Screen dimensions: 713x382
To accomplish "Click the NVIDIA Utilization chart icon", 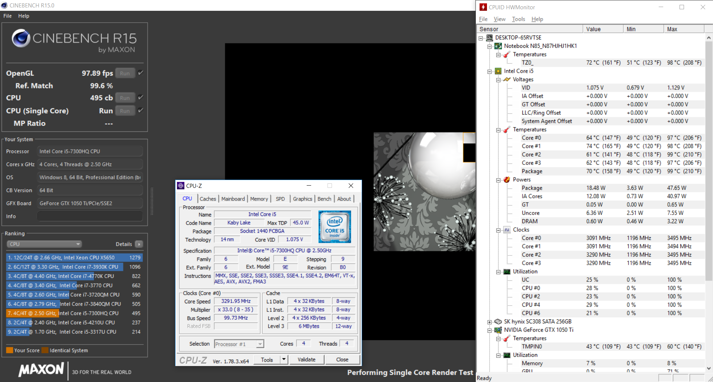I will pyautogui.click(x=507, y=355).
